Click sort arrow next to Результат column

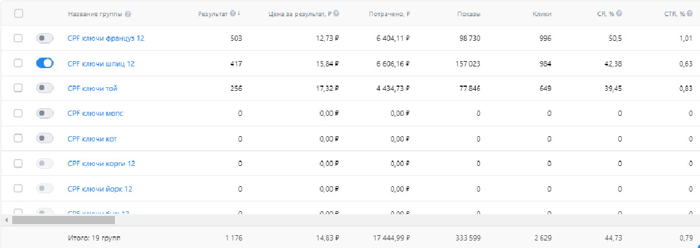coord(239,13)
